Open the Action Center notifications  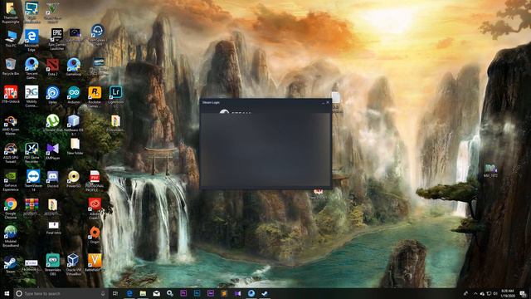coord(524,293)
